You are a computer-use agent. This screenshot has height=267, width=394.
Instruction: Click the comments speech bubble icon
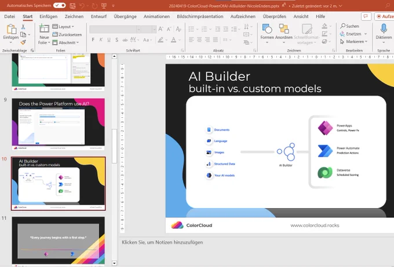(x=366, y=16)
